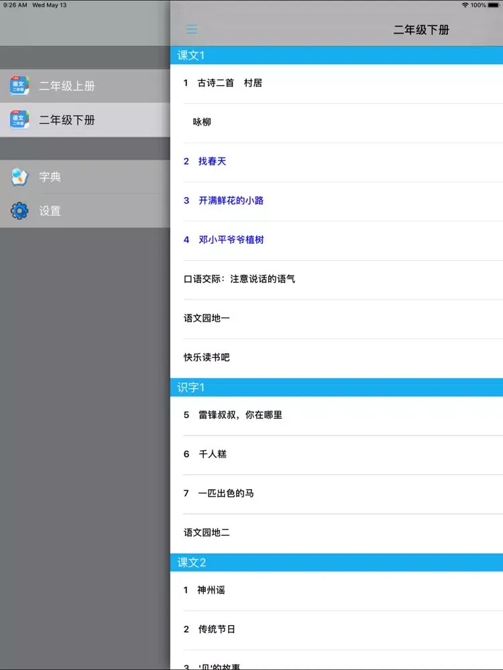Screen dimensions: 503x670
Task: Click the Wed May 13 date
Action: click(49, 5)
